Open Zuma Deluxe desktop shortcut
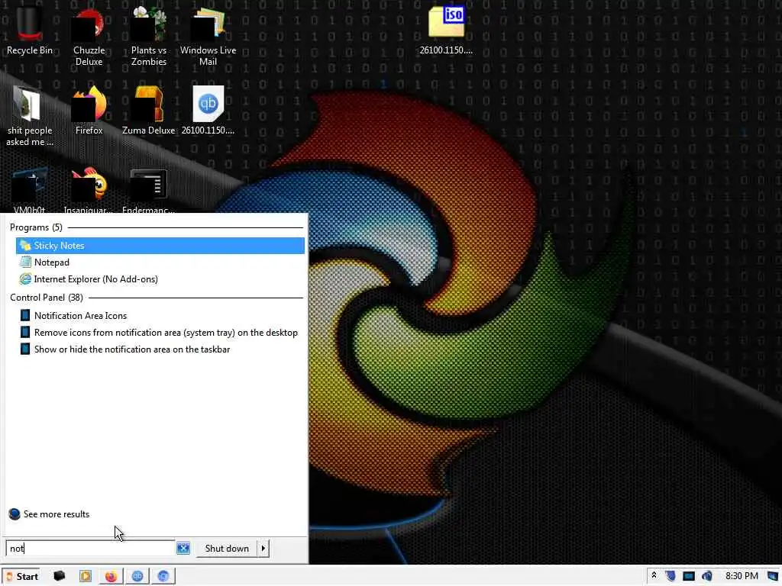The image size is (782, 586). (x=149, y=111)
